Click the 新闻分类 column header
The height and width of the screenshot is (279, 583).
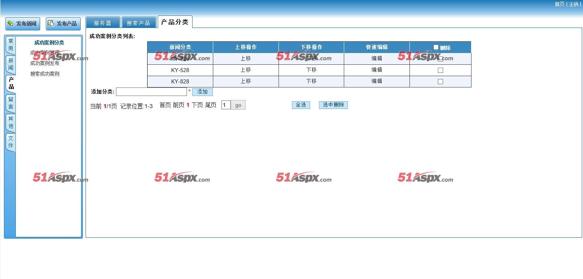180,47
